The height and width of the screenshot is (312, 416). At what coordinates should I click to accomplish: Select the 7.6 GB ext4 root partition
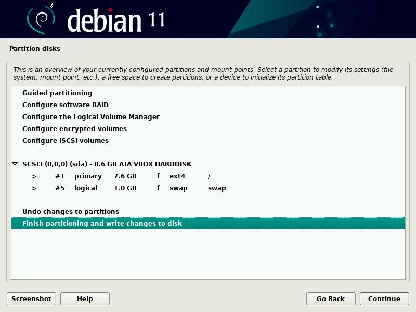click(130, 176)
